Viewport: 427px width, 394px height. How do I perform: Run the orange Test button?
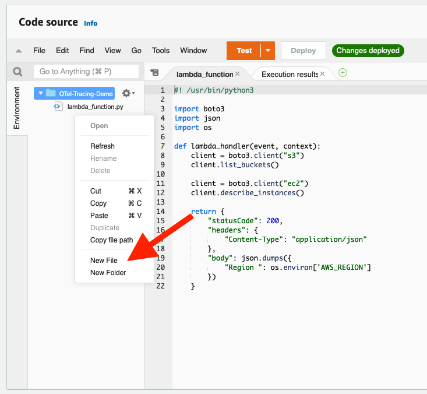coord(244,51)
